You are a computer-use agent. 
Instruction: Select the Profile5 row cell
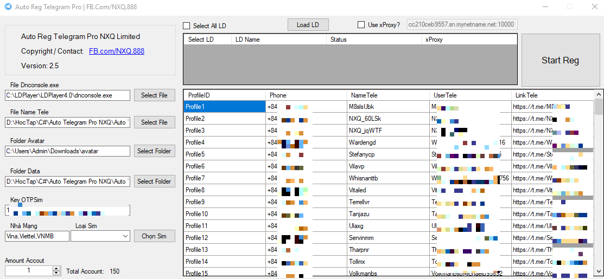(x=225, y=154)
